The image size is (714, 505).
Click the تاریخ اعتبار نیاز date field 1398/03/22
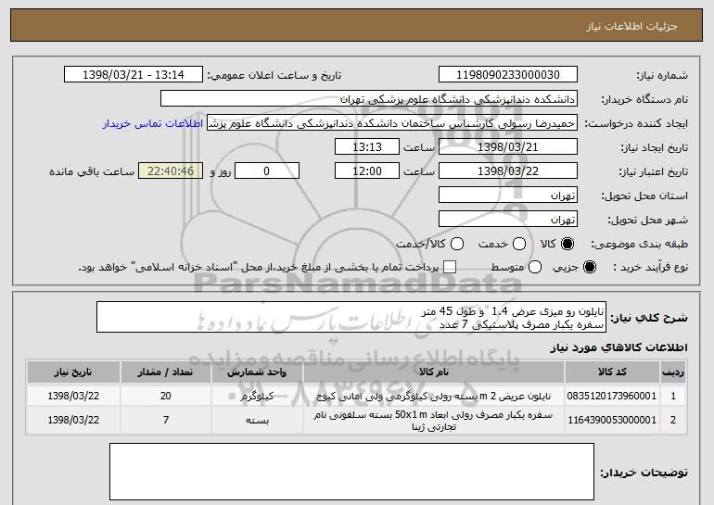[508, 171]
